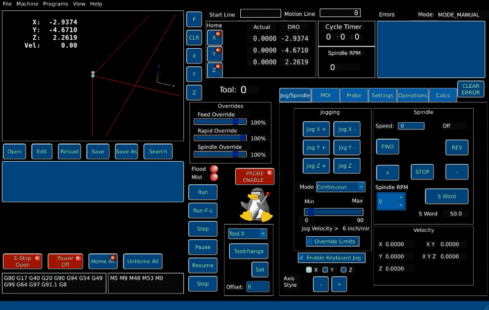The height and width of the screenshot is (310, 489).
Task: Click the CLR clear plot button
Action: pos(194,37)
